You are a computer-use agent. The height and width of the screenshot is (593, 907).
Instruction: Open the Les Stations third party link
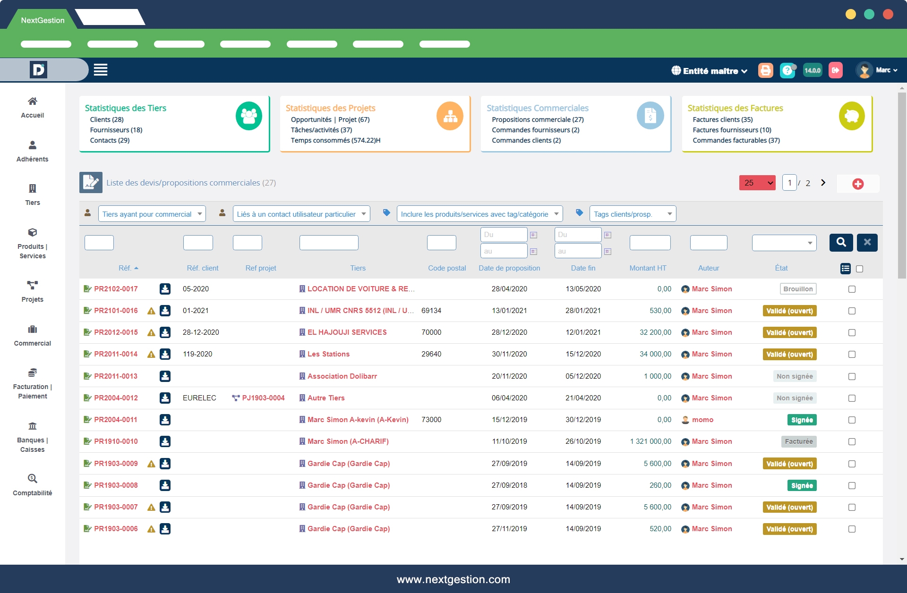coord(328,354)
